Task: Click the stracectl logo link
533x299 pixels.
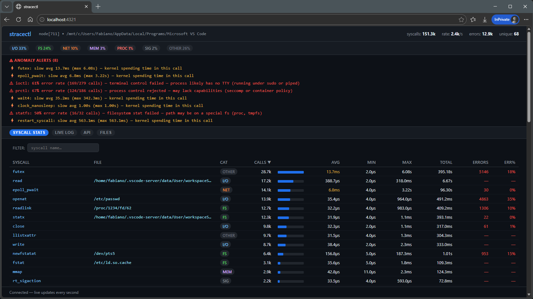Action: pyautogui.click(x=20, y=34)
